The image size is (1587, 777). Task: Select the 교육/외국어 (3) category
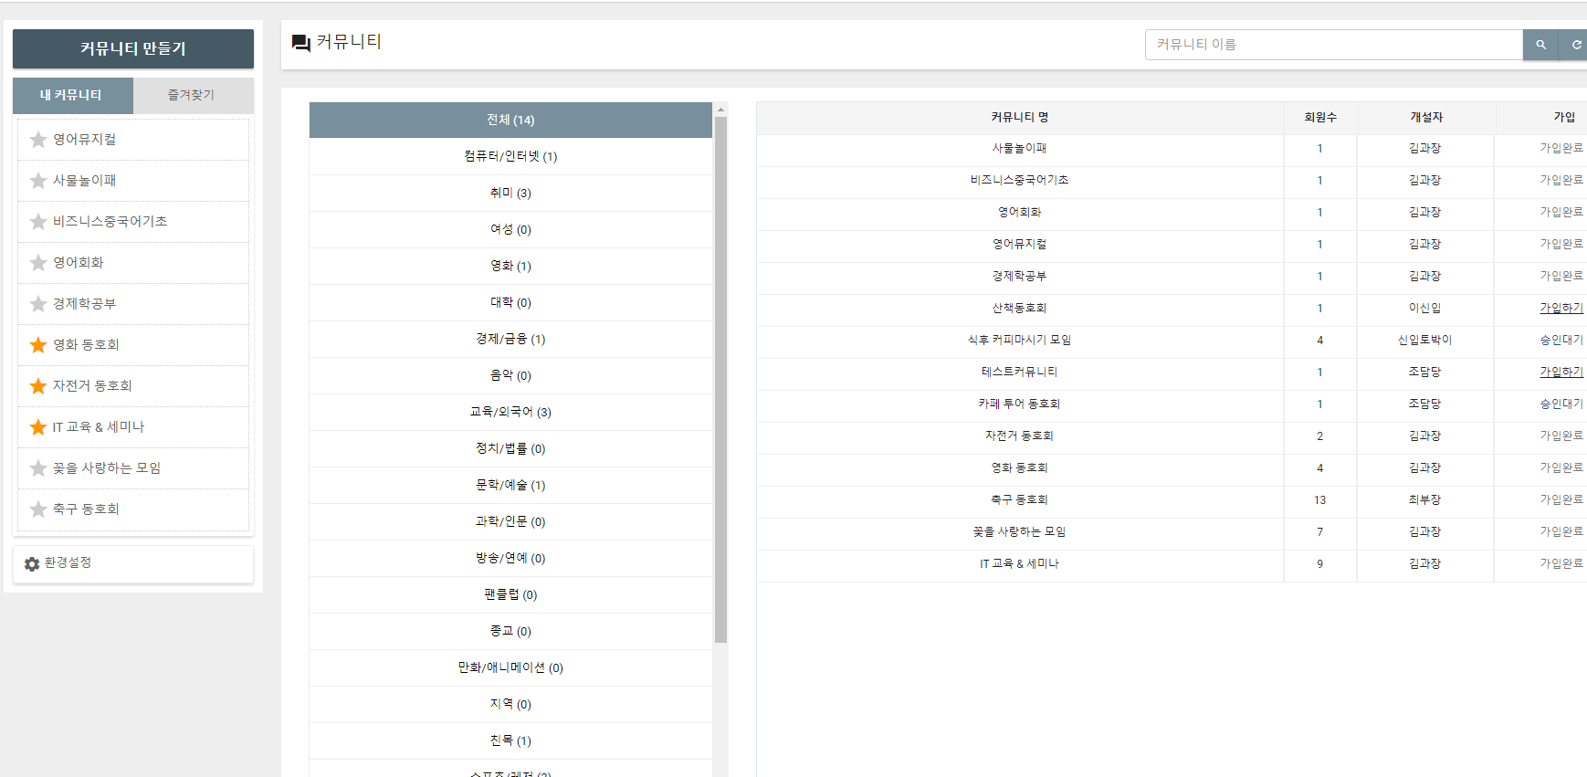coord(510,412)
